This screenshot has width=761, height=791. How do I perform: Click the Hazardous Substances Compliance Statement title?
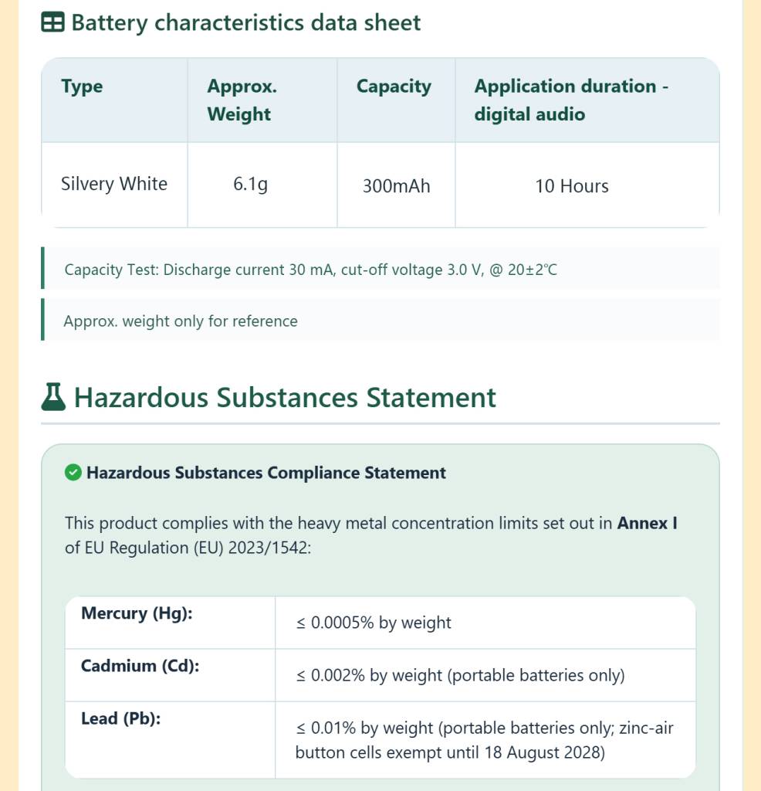(266, 473)
